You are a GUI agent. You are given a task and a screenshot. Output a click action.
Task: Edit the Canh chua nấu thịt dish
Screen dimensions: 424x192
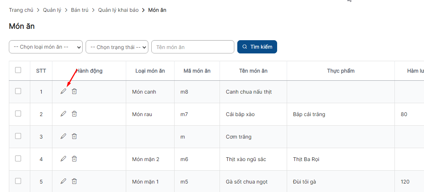(63, 91)
